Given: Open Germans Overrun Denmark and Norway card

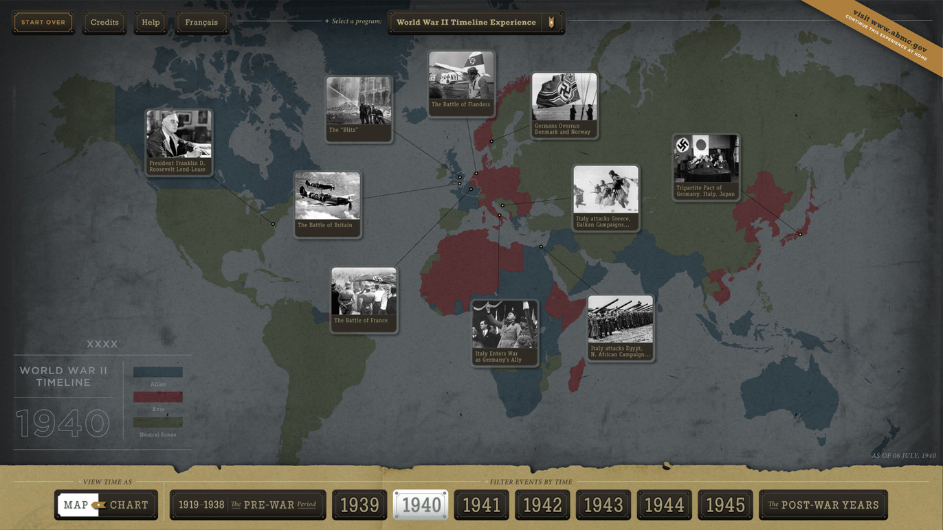Looking at the screenshot, I should (564, 106).
